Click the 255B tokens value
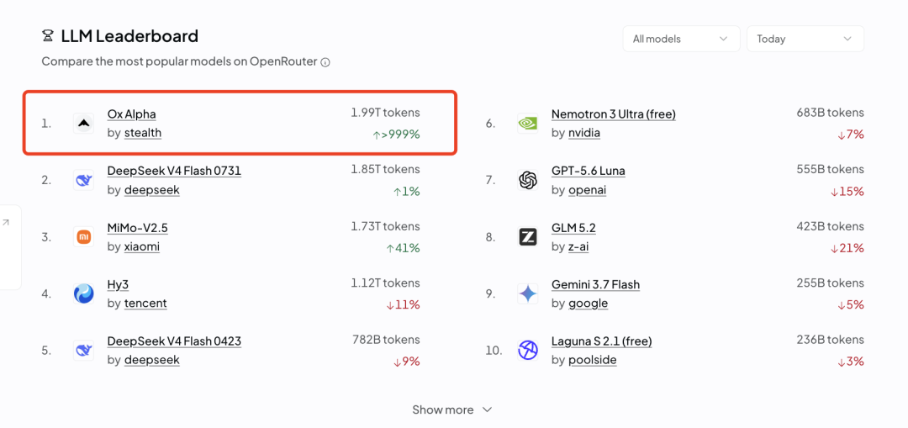Viewport: 908px width, 428px height. point(831,283)
